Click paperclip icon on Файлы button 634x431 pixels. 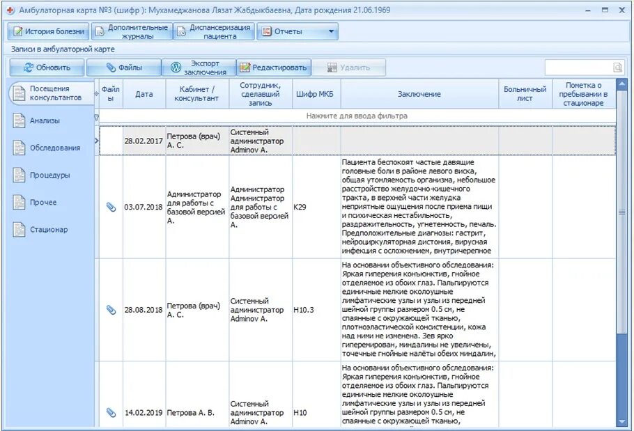pyautogui.click(x=111, y=68)
